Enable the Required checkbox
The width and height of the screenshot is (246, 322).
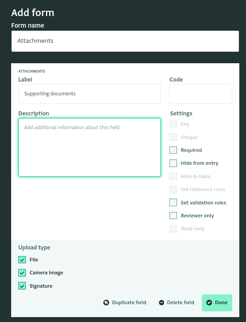173,150
